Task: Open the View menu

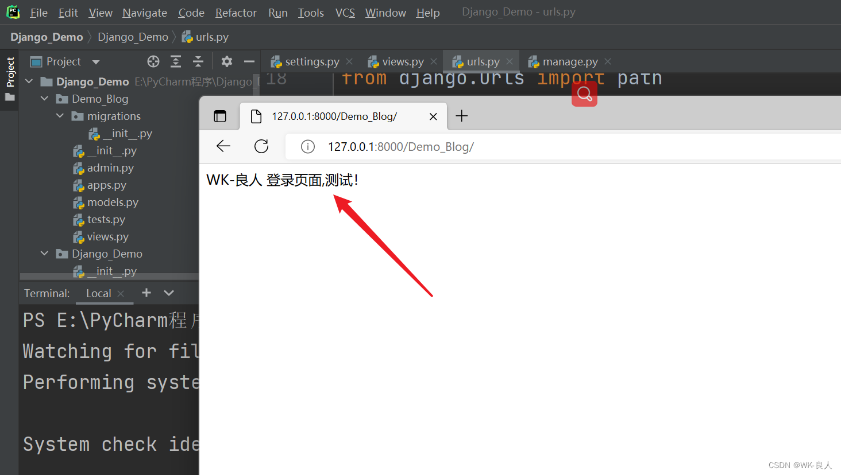Action: 101,13
